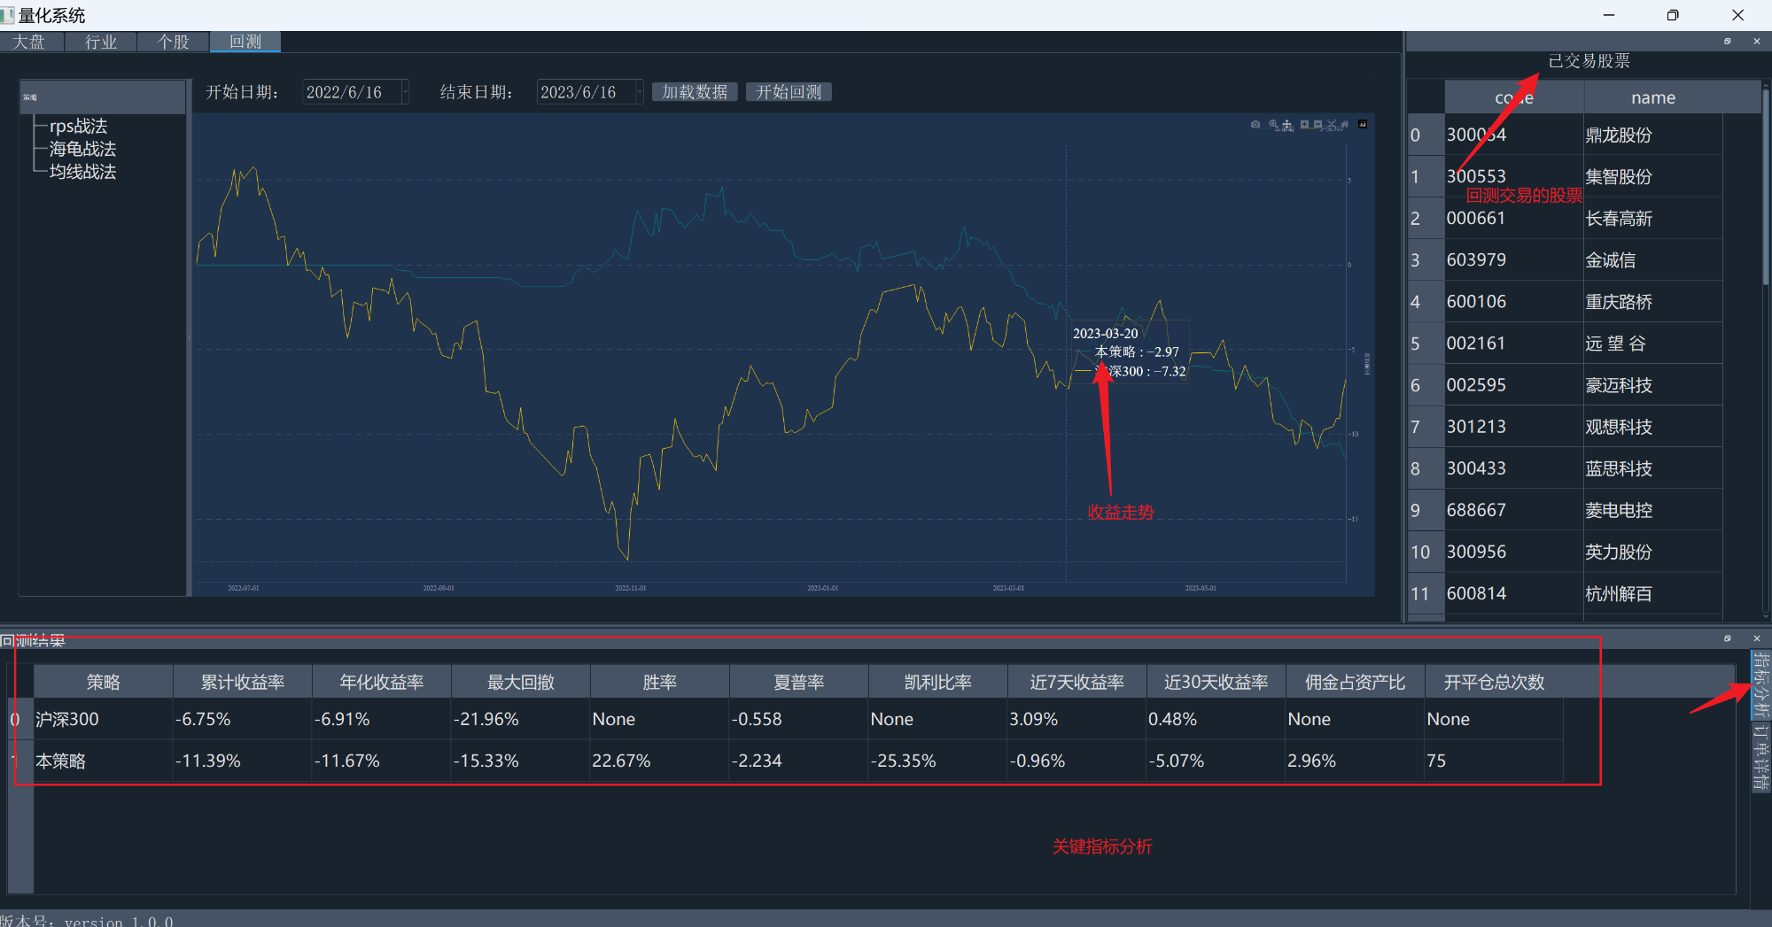Click the 加载数据 button
Viewport: 1772px width, 927px height.
[695, 91]
